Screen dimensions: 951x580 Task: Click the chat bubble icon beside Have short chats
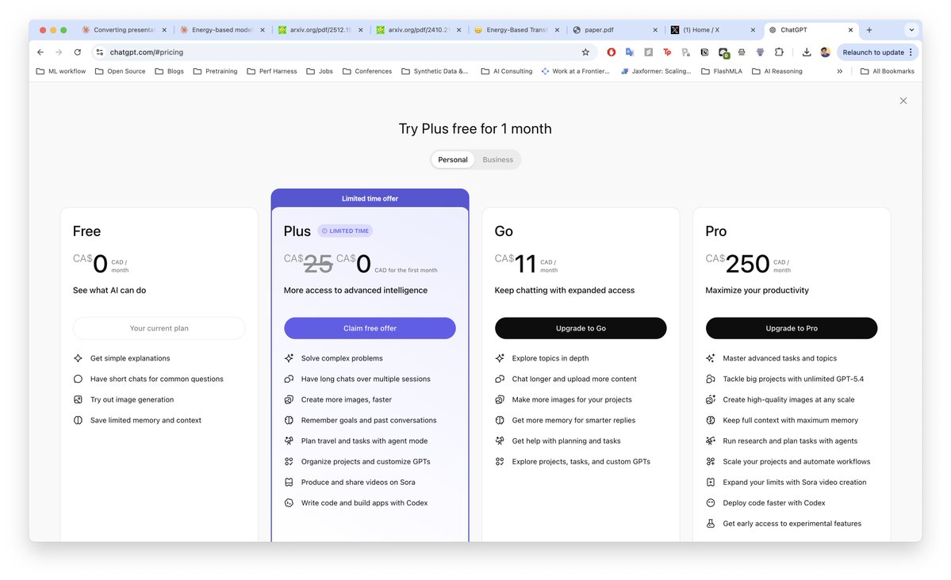(x=78, y=379)
